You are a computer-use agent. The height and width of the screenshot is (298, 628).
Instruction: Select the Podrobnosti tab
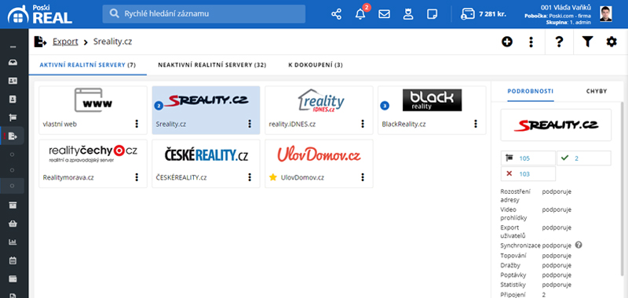(x=531, y=91)
